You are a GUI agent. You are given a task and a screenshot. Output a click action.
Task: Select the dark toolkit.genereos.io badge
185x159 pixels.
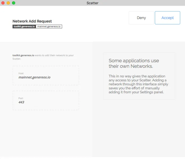[24, 26]
